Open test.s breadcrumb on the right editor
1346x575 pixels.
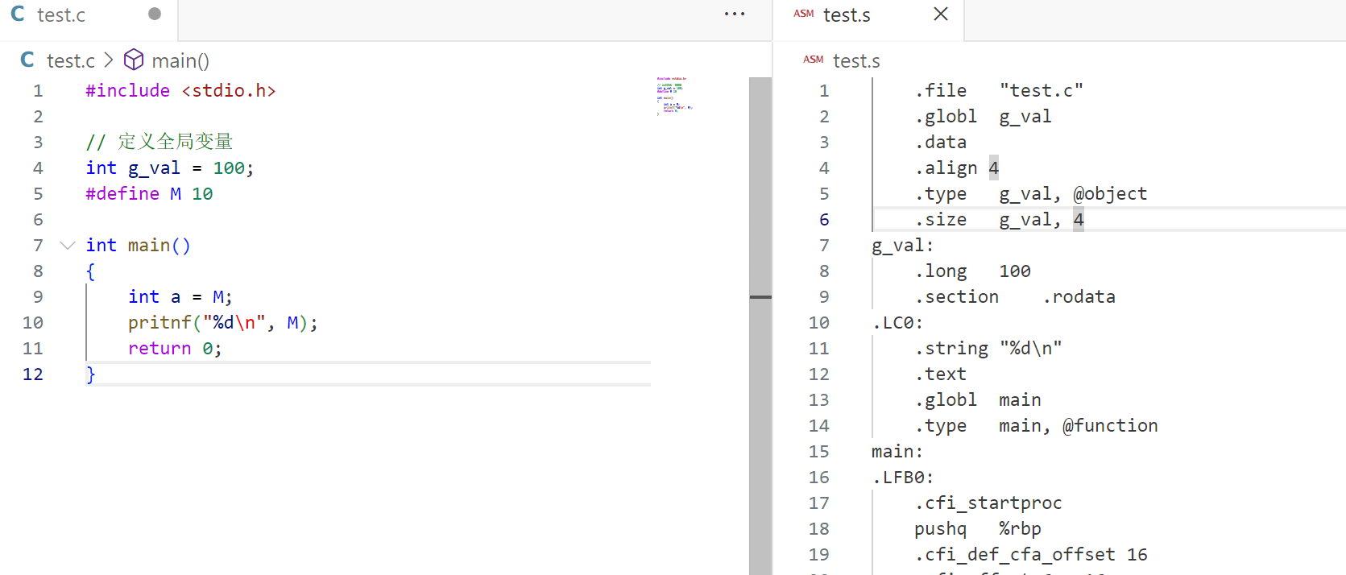855,61
